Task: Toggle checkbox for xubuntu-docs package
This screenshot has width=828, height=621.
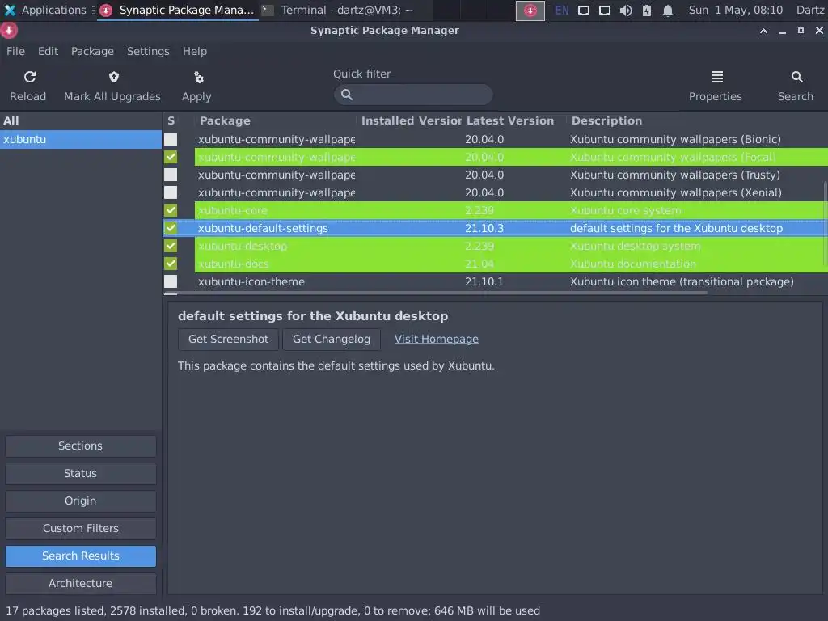Action: click(171, 264)
